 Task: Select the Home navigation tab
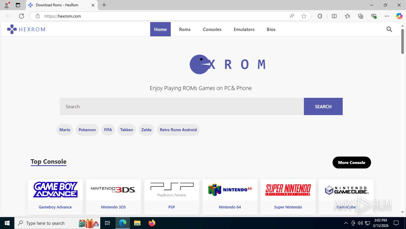(x=160, y=29)
